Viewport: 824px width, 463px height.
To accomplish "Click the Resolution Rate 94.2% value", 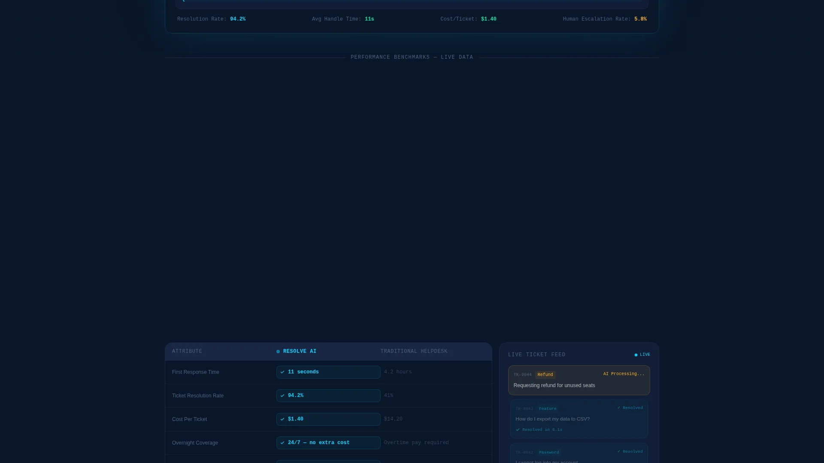I will (238, 19).
